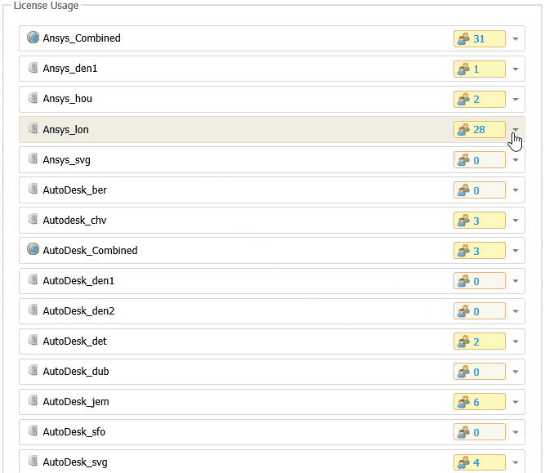
Task: Click the server icon beside Ansys_hou
Action: coord(33,98)
